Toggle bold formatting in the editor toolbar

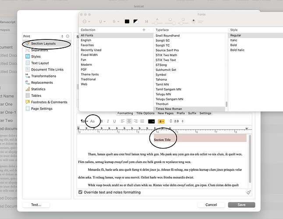102,121
